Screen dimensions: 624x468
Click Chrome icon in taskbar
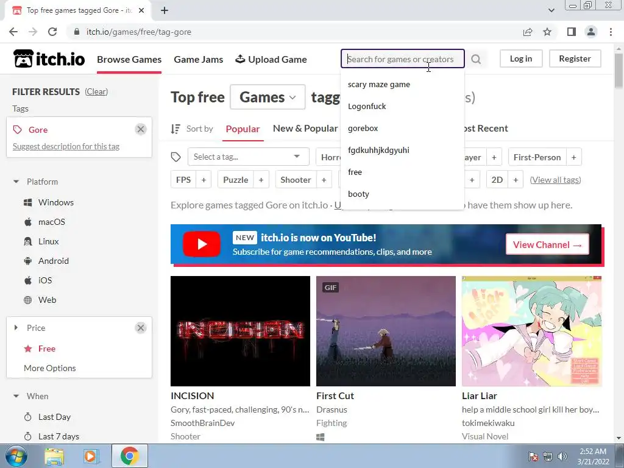(129, 456)
